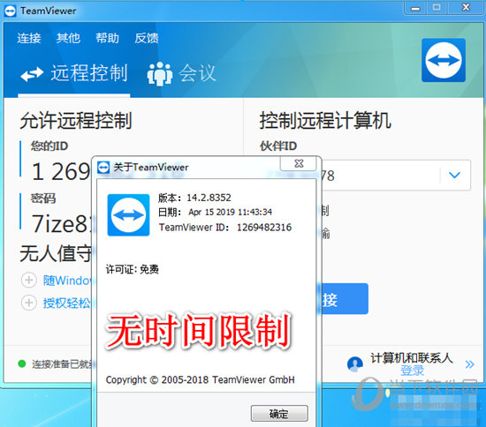The width and height of the screenshot is (486, 427).
Task: Click the password value 7ize8
Action: (61, 224)
